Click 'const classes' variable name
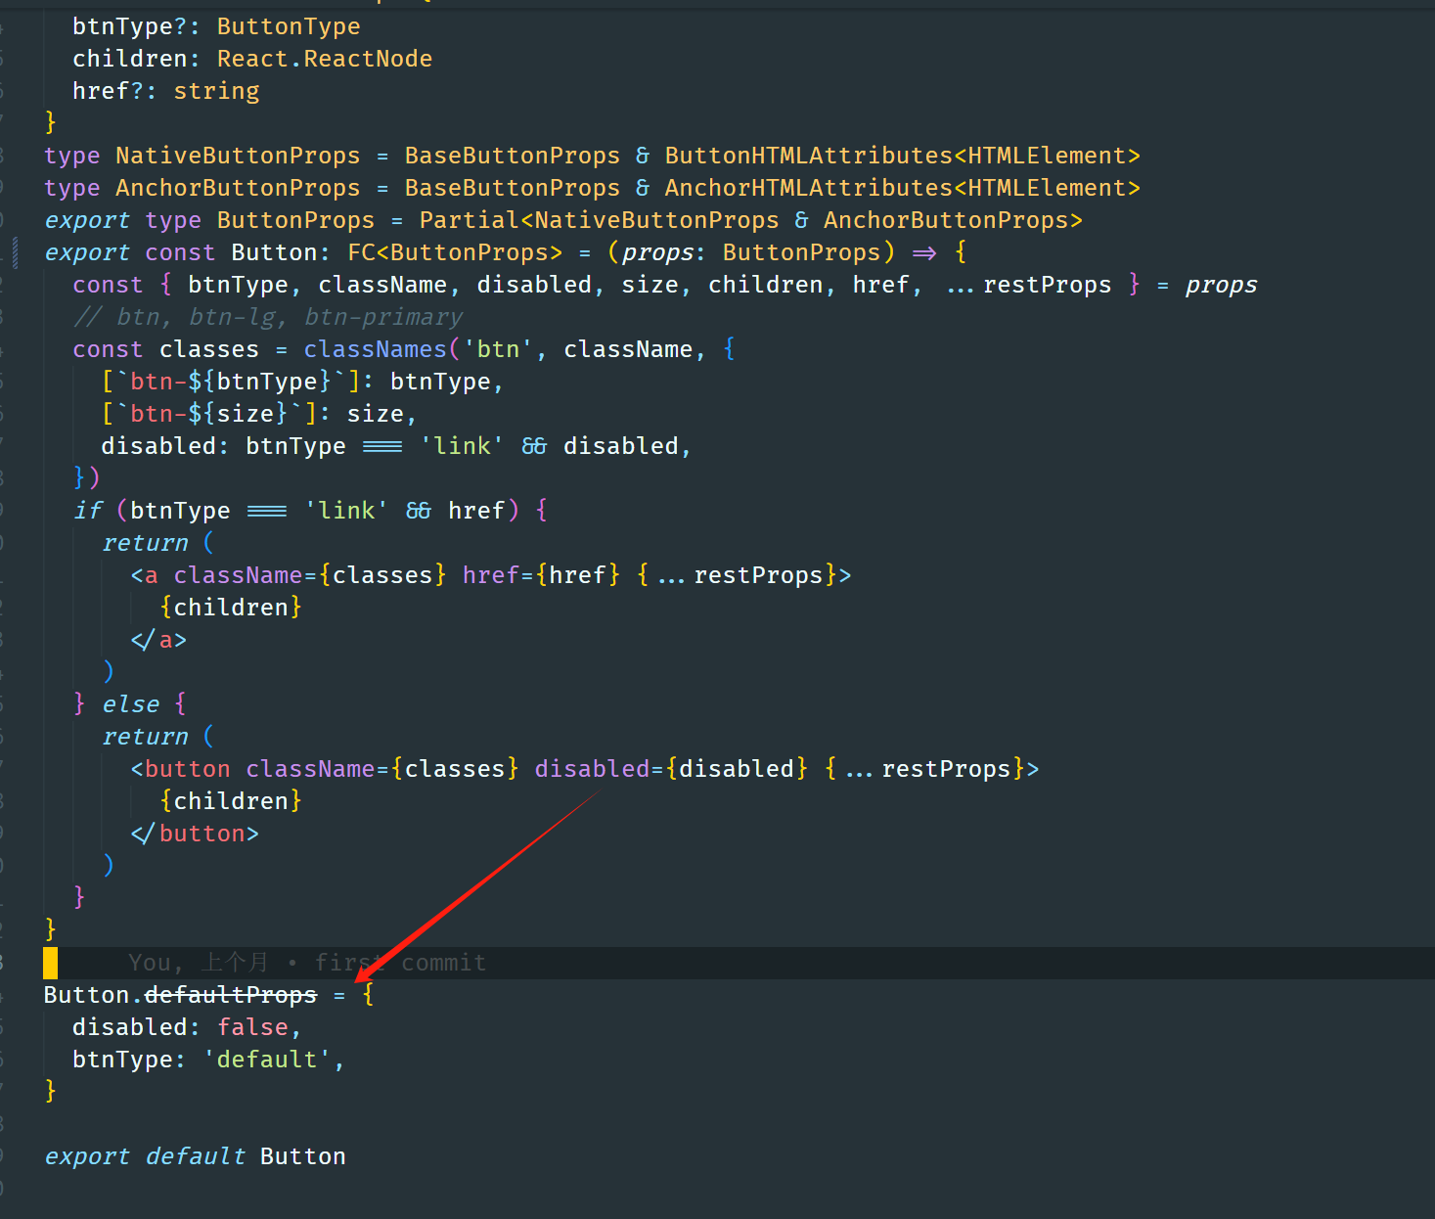The width and height of the screenshot is (1435, 1219). [x=209, y=349]
